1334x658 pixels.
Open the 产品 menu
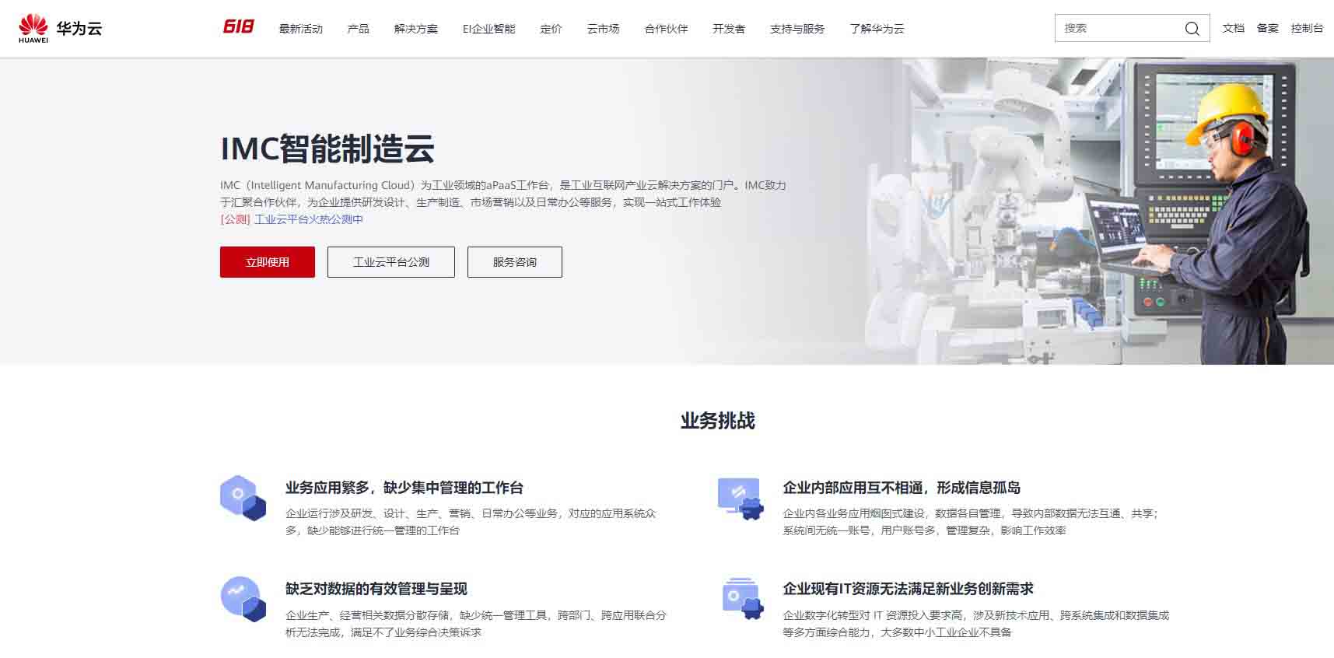(x=359, y=29)
